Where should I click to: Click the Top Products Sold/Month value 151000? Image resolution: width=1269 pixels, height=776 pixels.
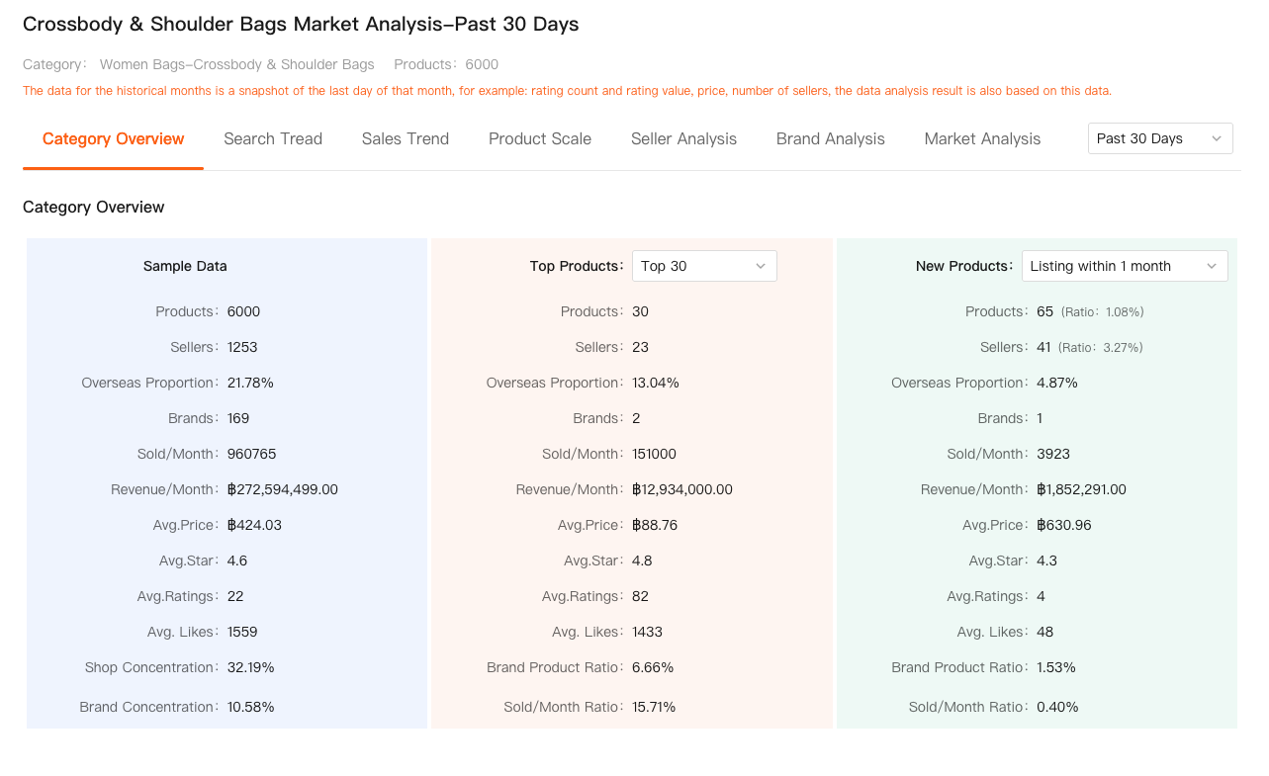point(654,454)
